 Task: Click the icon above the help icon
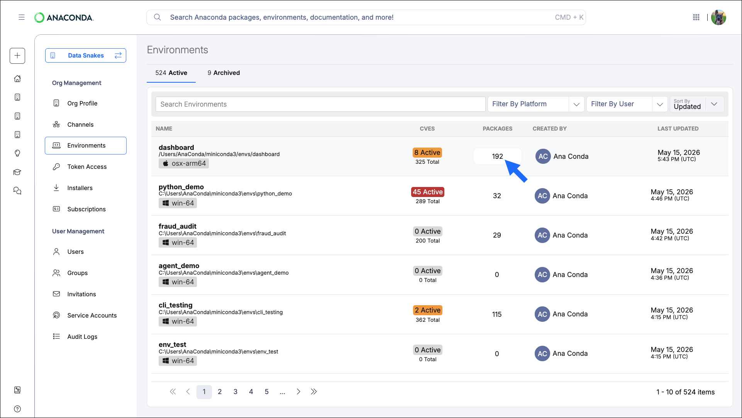coord(17,390)
